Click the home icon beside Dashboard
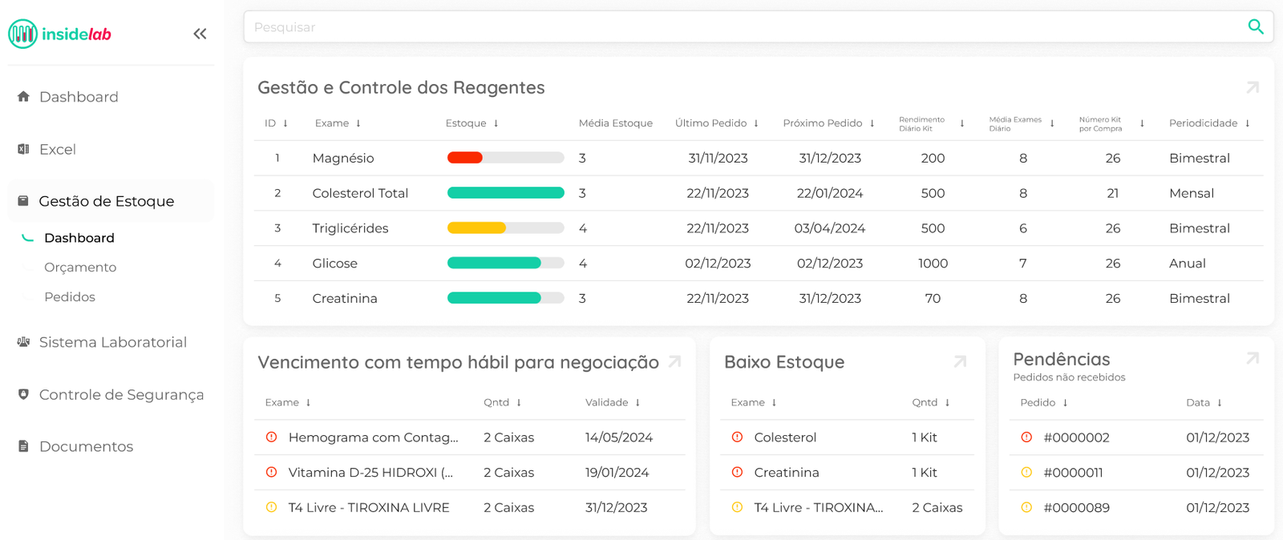This screenshot has height=540, width=1283. [x=23, y=96]
